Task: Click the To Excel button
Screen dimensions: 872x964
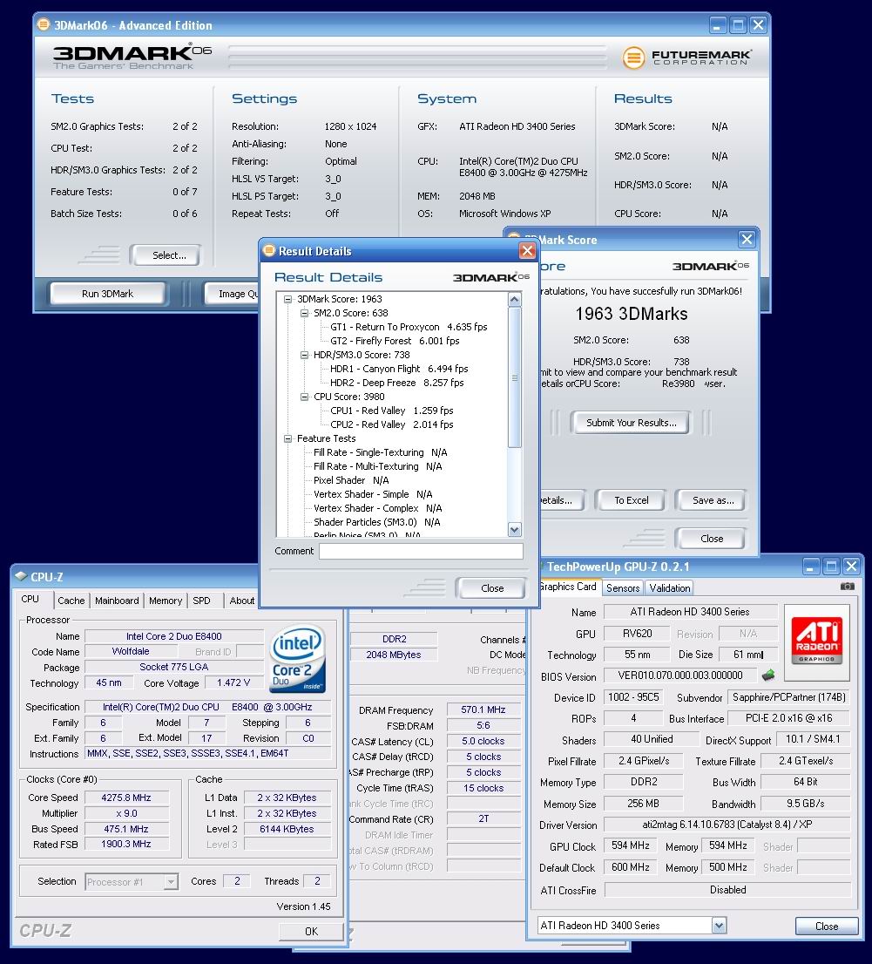Action: point(631,500)
